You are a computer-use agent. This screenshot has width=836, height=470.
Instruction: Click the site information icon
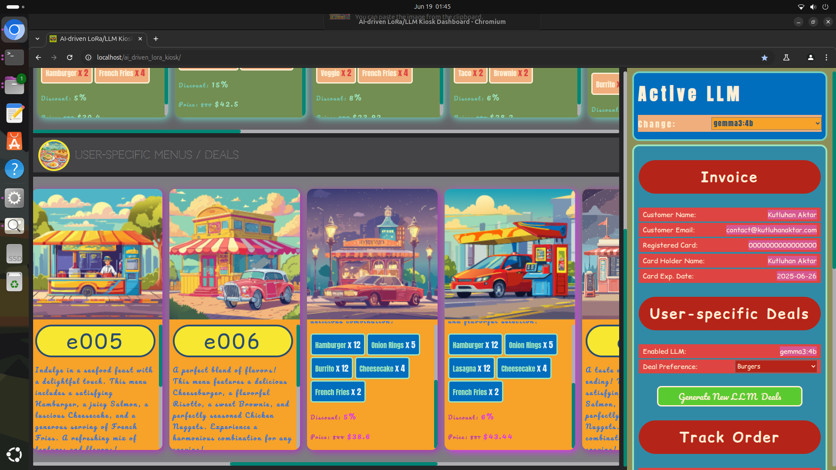[x=88, y=57]
